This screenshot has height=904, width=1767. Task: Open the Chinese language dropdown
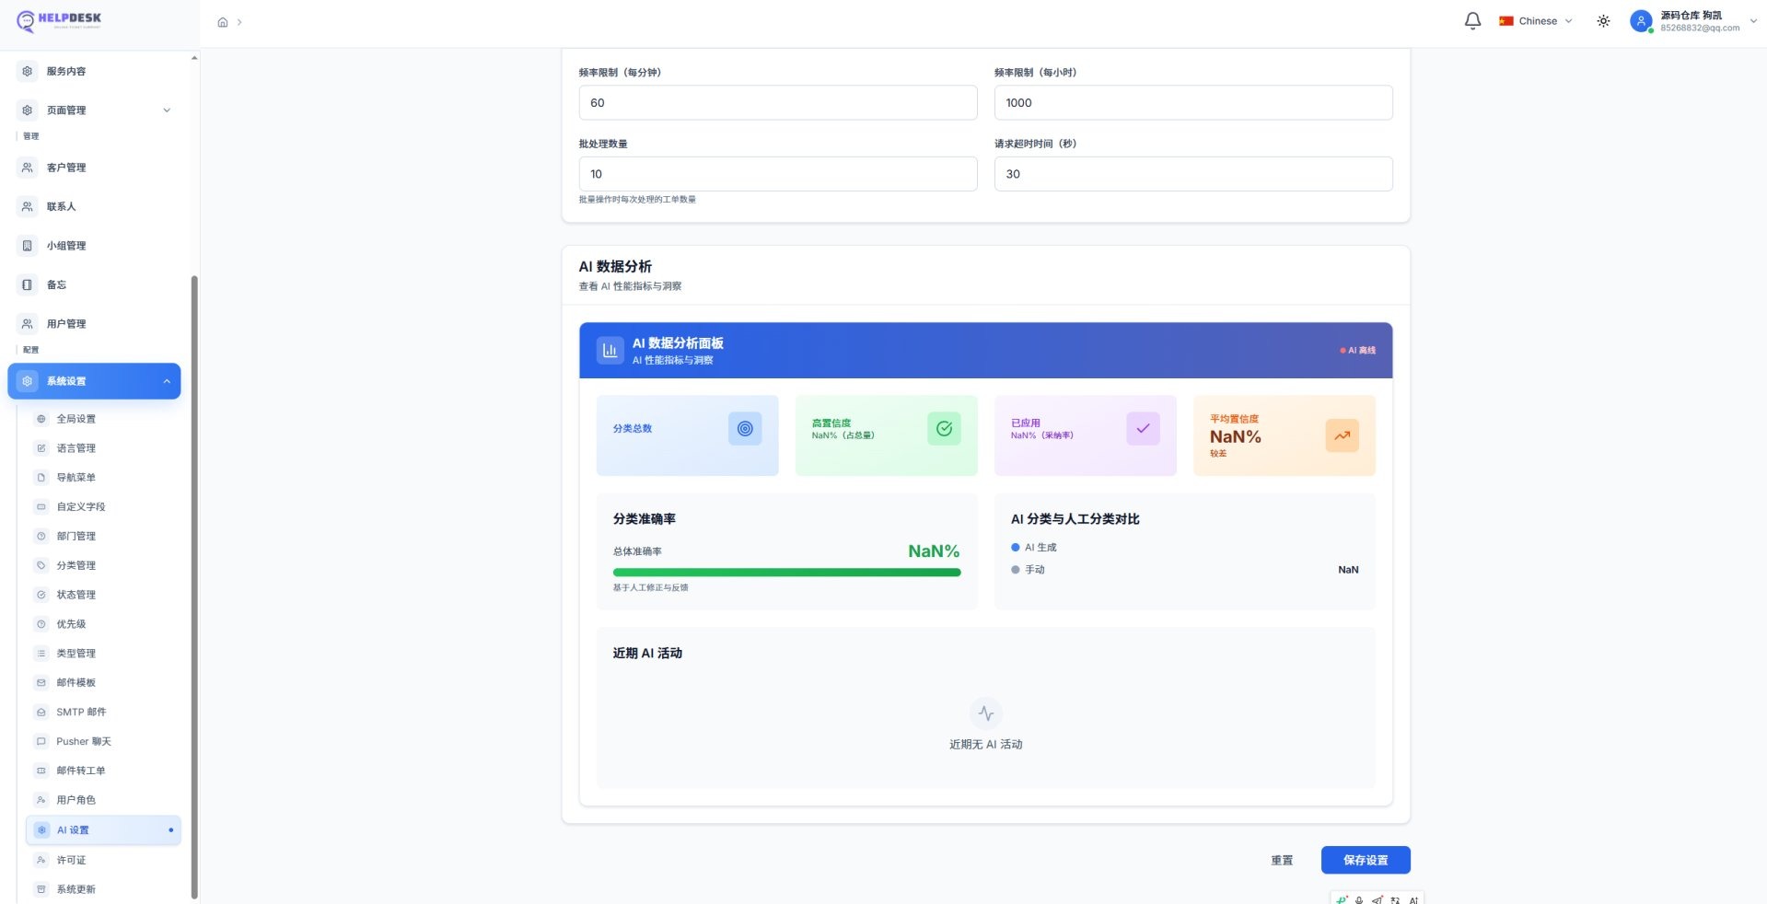tap(1536, 21)
